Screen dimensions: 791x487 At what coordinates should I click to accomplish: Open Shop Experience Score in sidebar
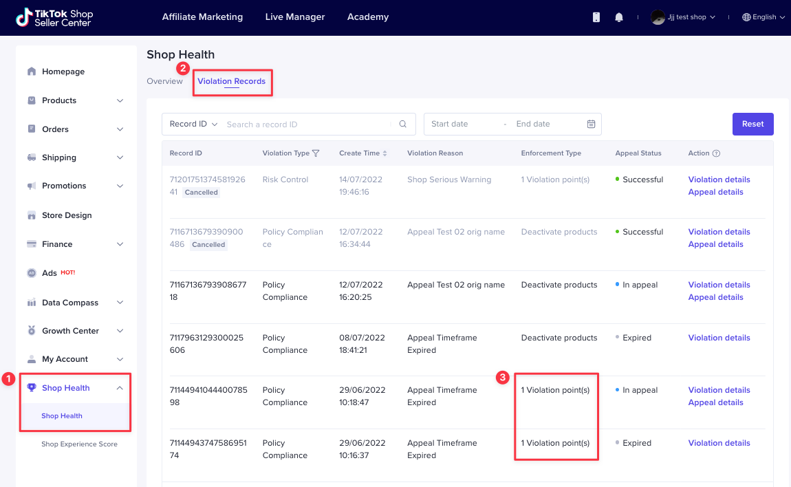pos(79,444)
